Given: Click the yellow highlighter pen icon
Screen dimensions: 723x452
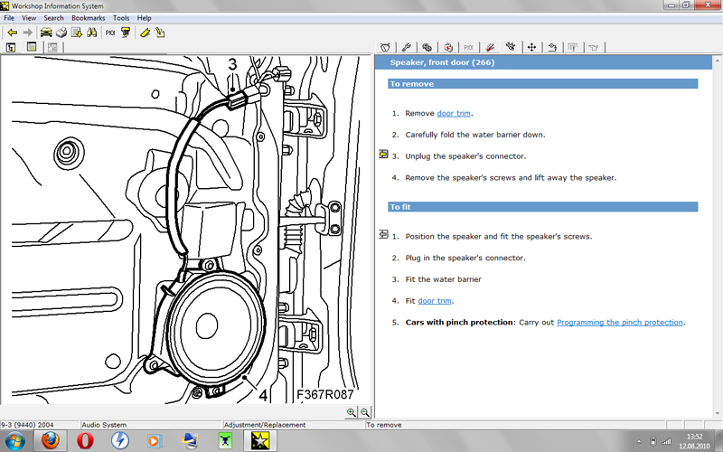Looking at the screenshot, I should click(x=144, y=33).
